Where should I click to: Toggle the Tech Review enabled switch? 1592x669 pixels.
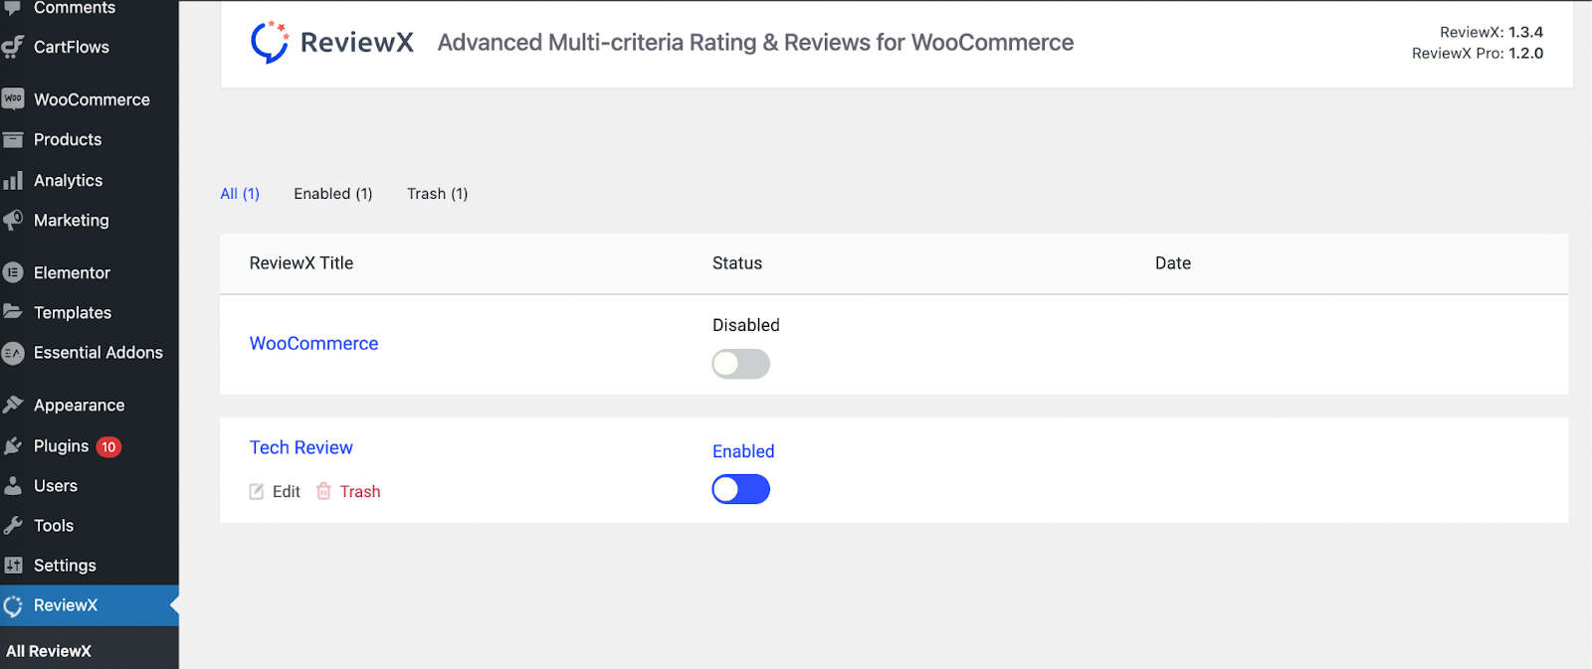741,489
